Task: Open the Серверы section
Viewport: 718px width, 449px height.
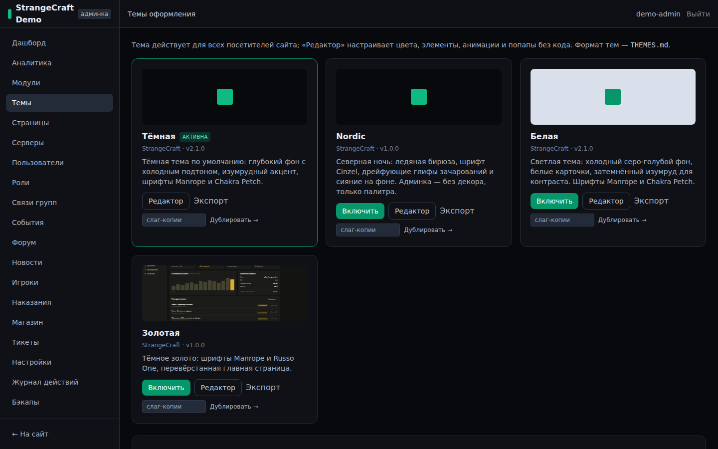Action: tap(59, 143)
